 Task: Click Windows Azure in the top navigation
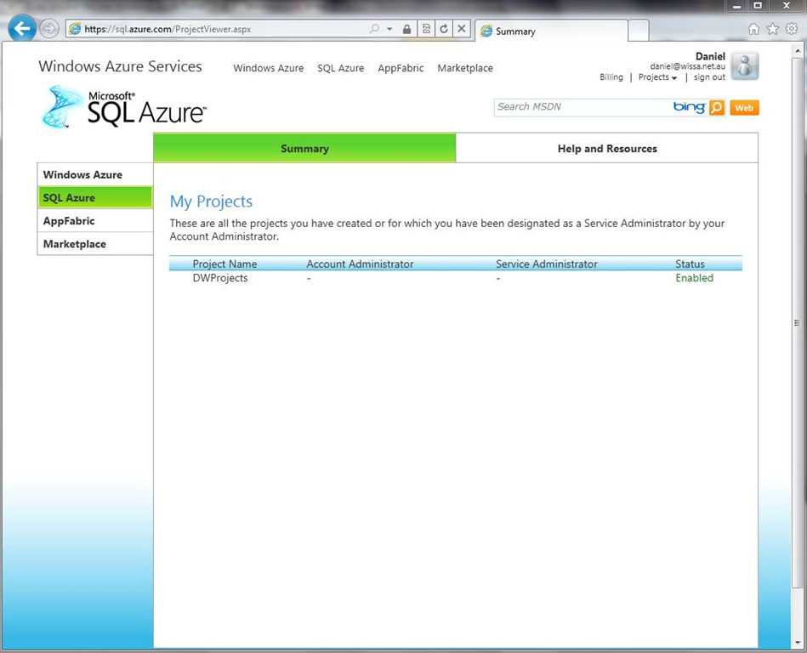pyautogui.click(x=268, y=68)
